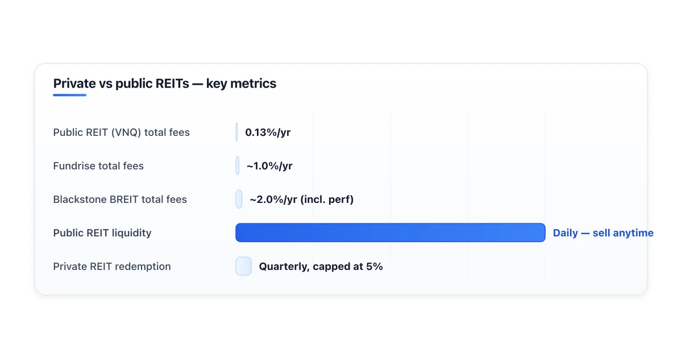Click the small bar for Blackstone BREIT fees

click(239, 199)
